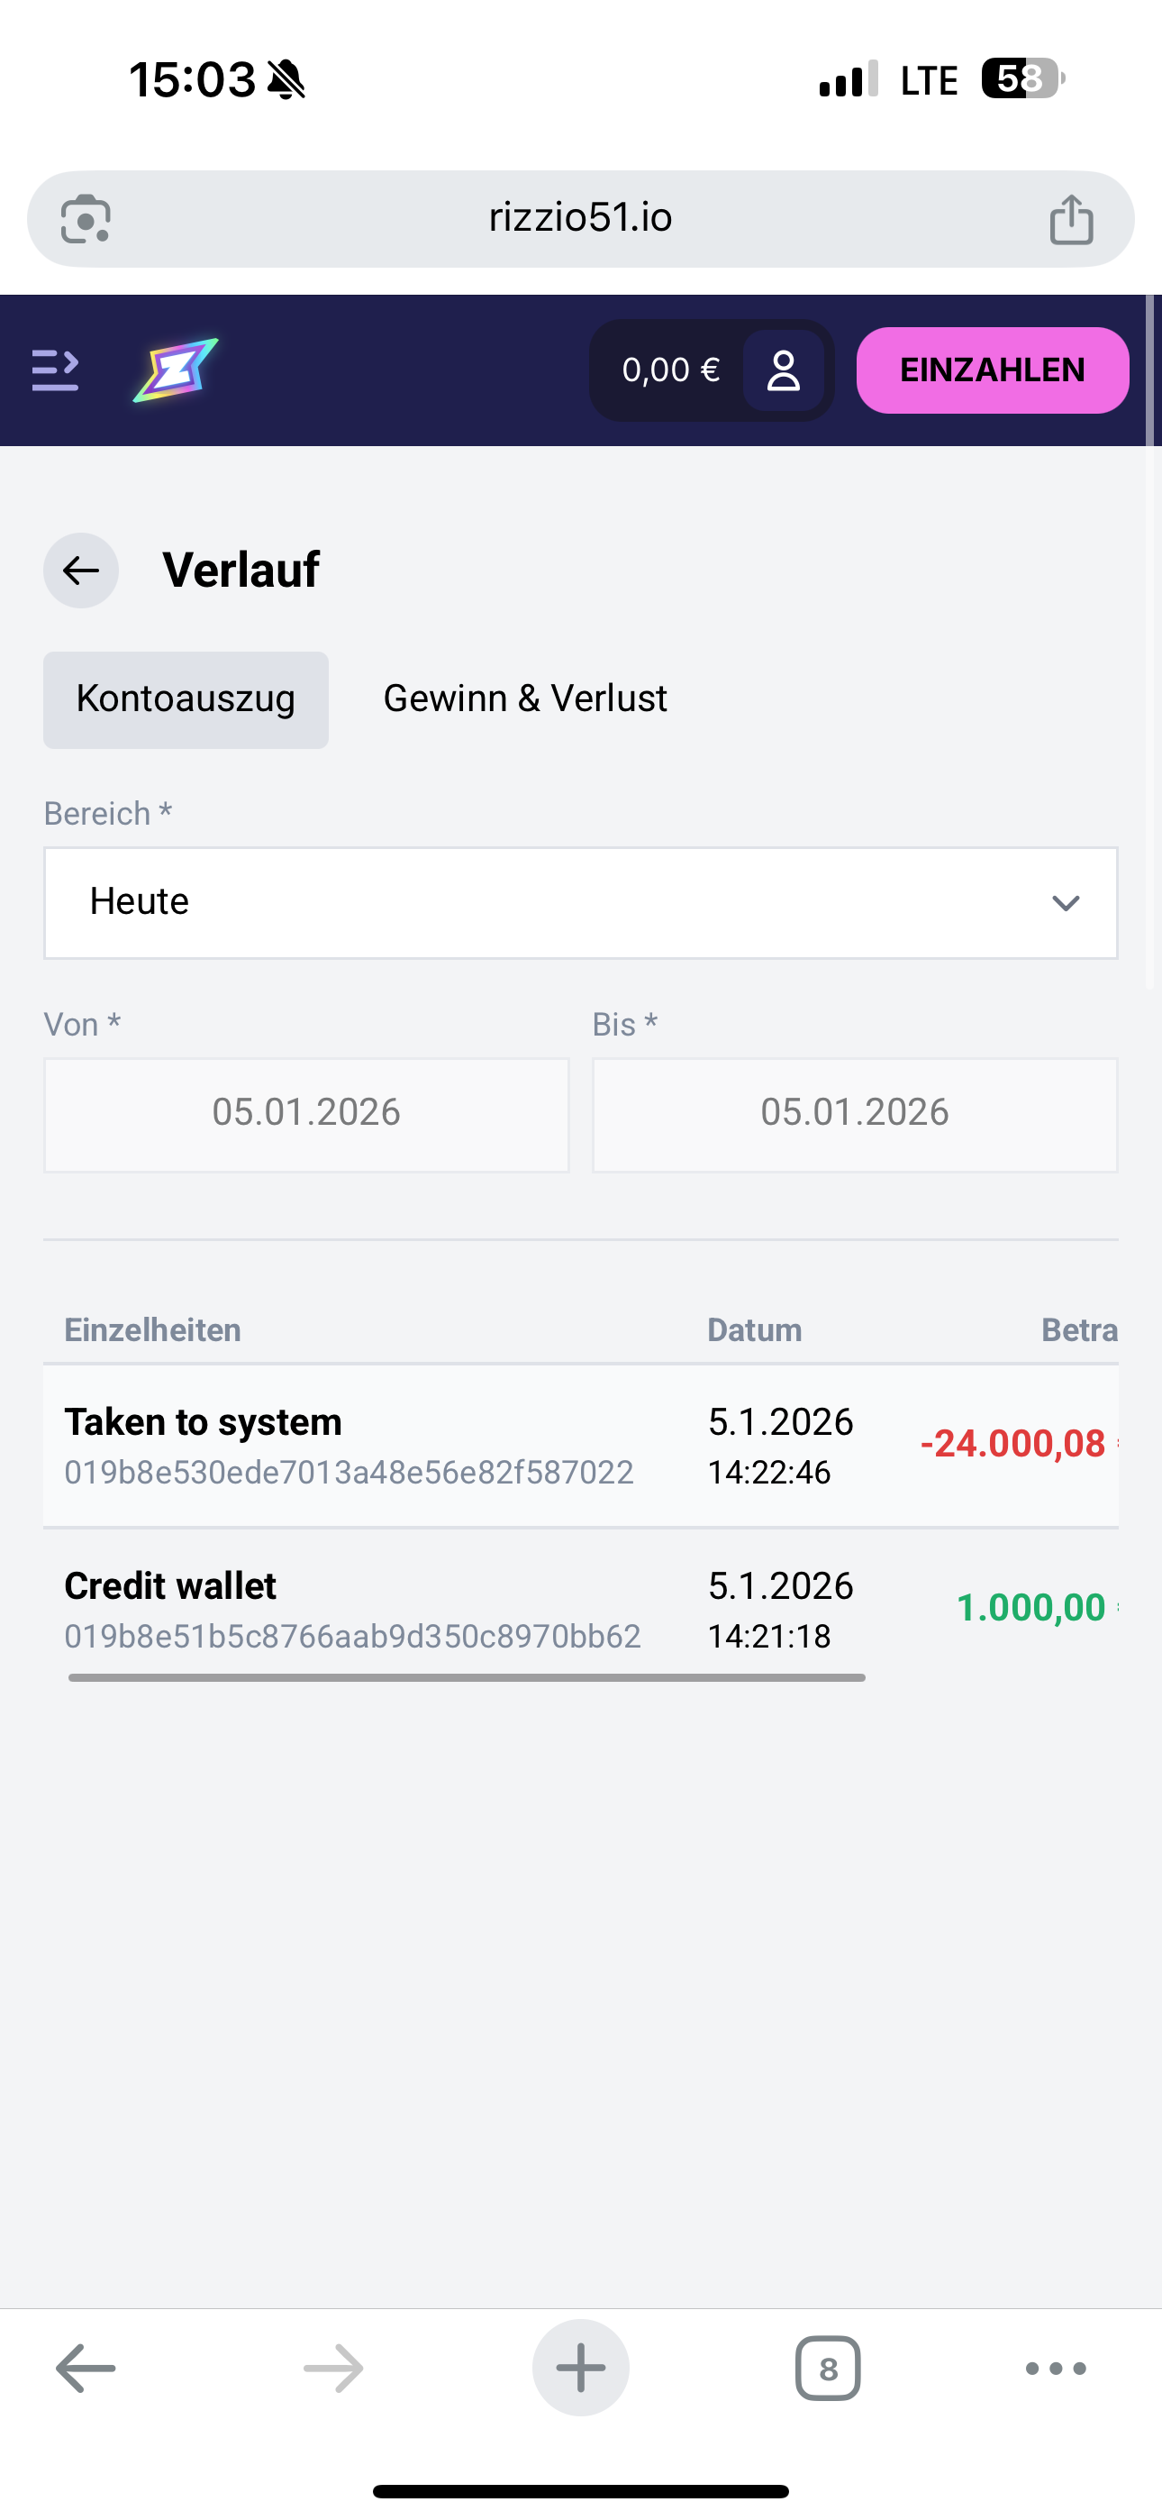Tap browser forward navigation arrow

coord(333,2369)
